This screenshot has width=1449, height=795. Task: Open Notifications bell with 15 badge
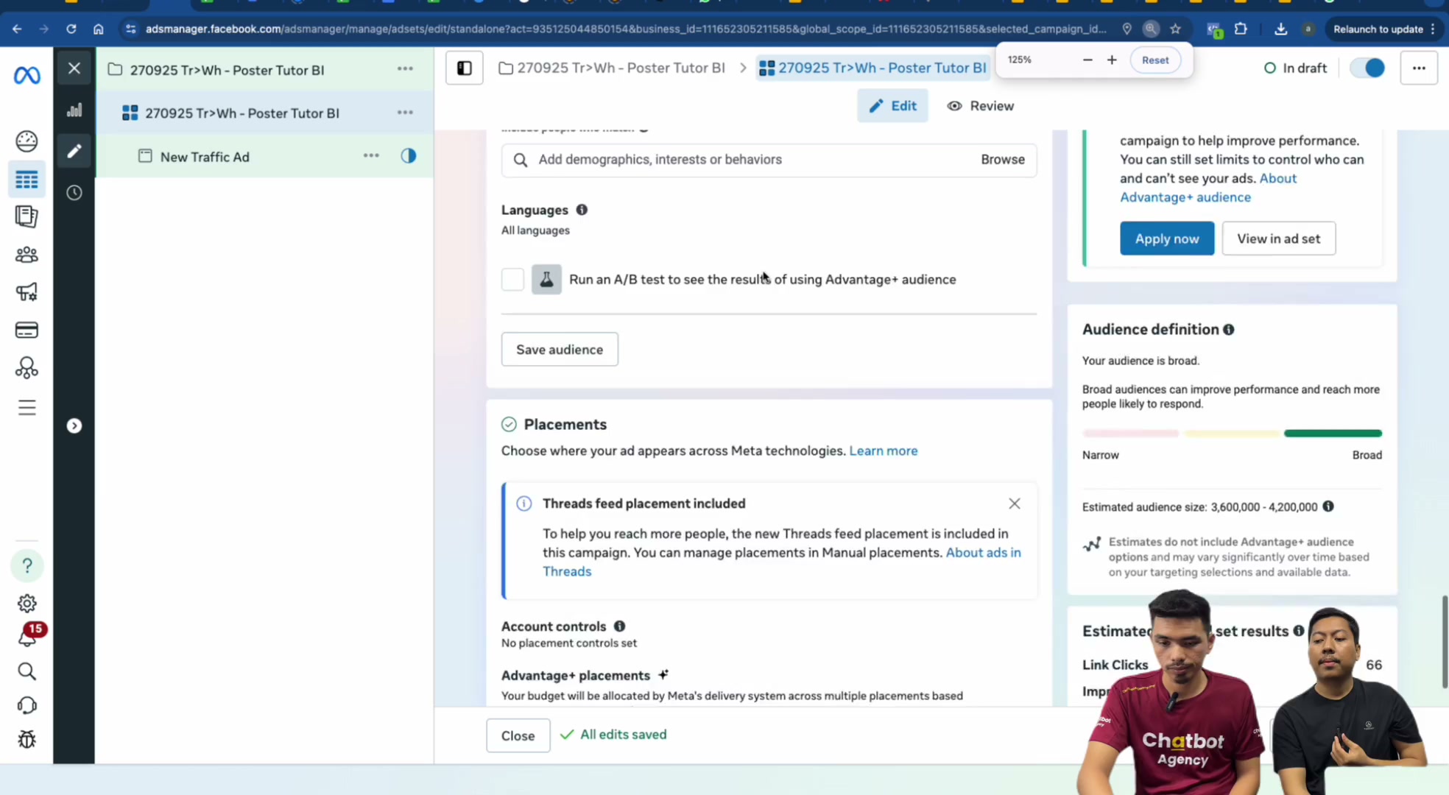pos(27,637)
